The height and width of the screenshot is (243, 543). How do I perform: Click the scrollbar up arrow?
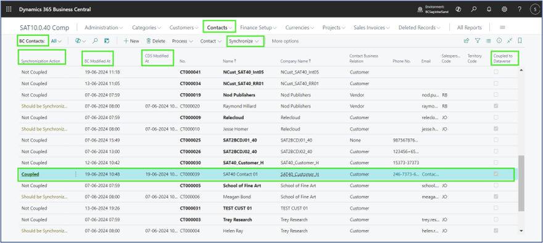pyautogui.click(x=521, y=70)
